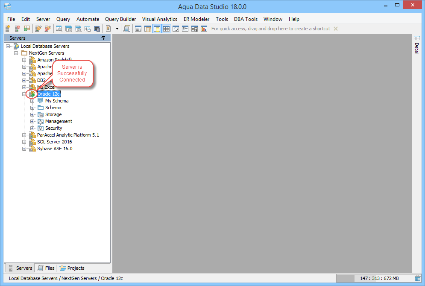Expand the Schema folder node

pyautogui.click(x=32, y=108)
